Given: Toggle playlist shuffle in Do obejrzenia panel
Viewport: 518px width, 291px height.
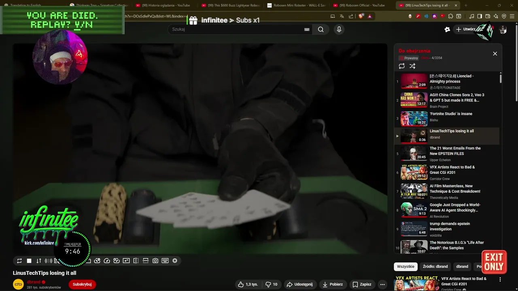Looking at the screenshot, I should click(x=412, y=66).
